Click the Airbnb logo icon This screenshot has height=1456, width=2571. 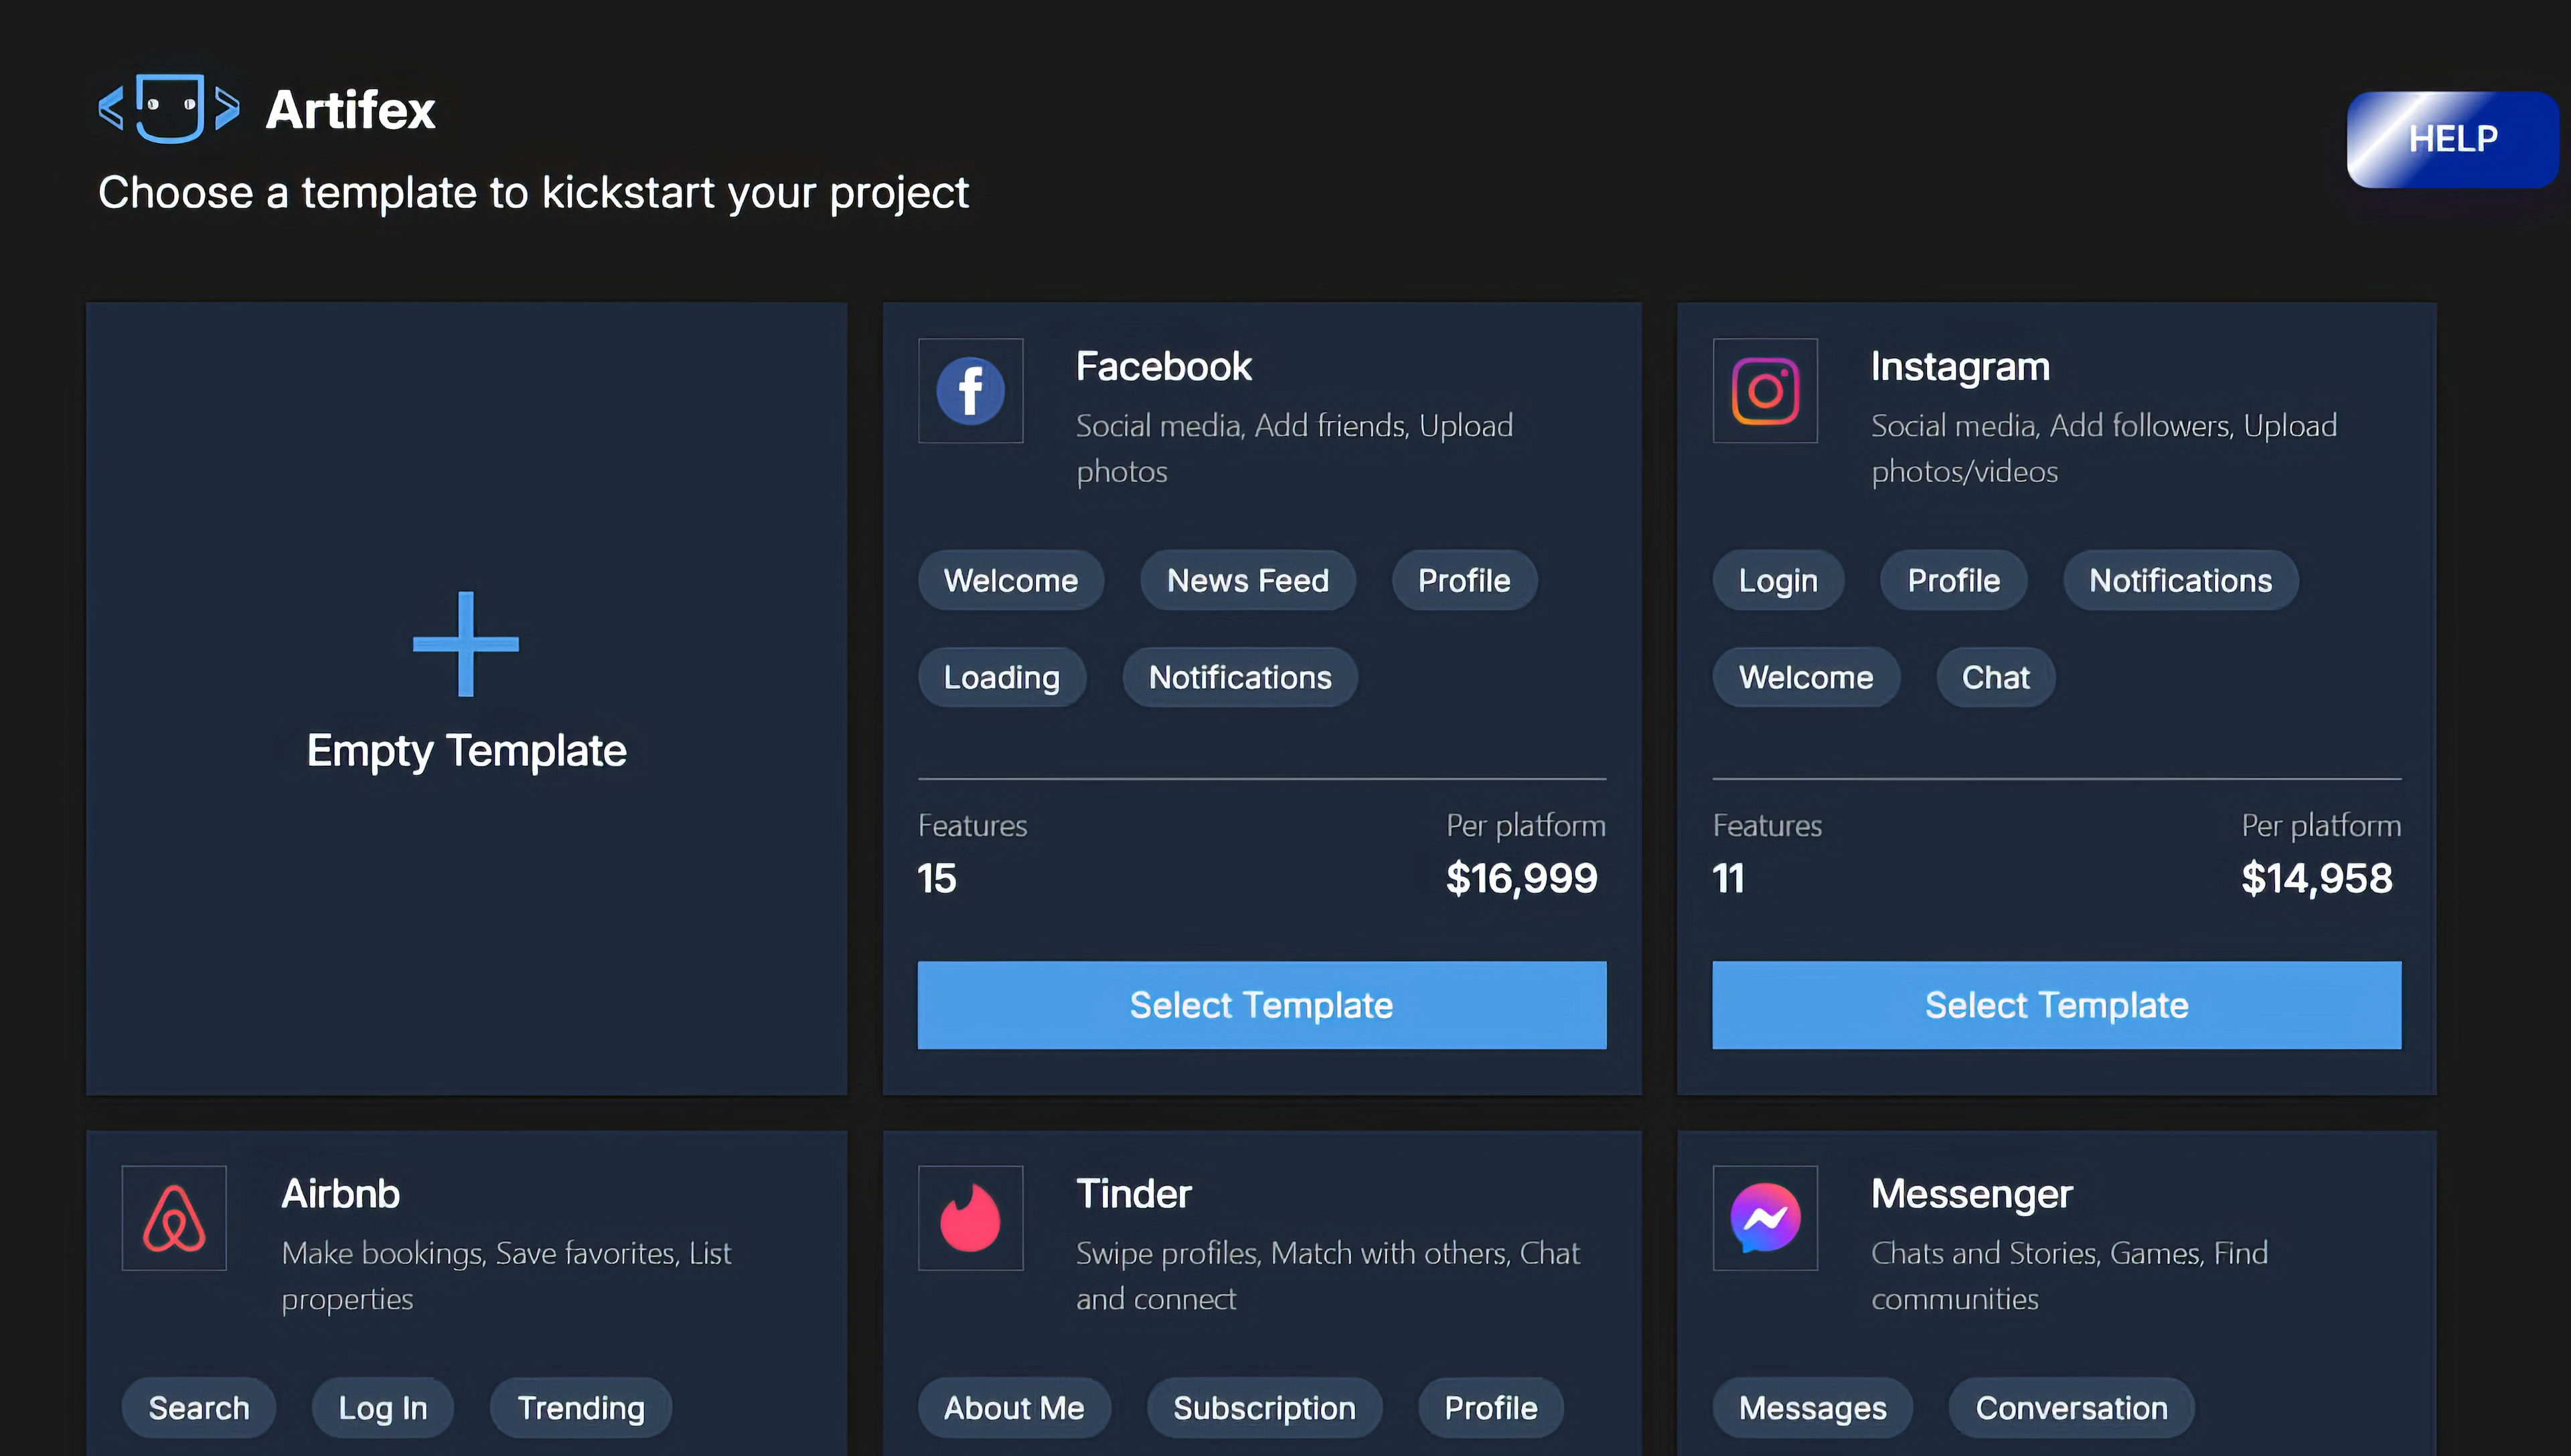click(173, 1218)
